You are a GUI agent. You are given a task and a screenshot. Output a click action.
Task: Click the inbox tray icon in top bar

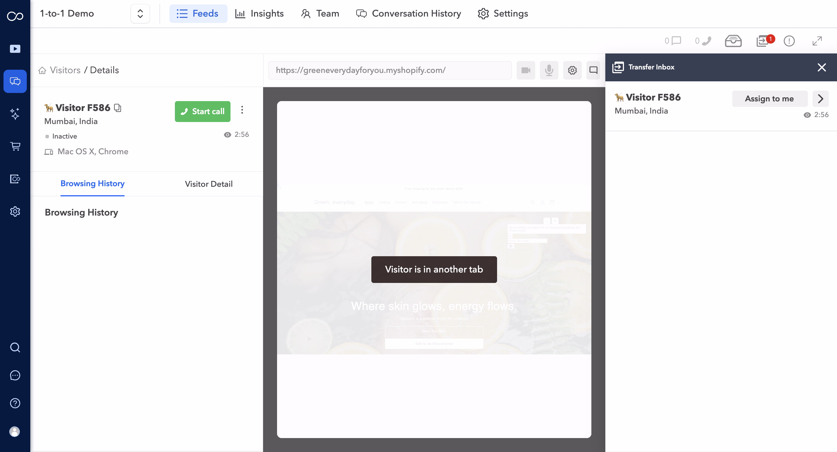pos(733,41)
